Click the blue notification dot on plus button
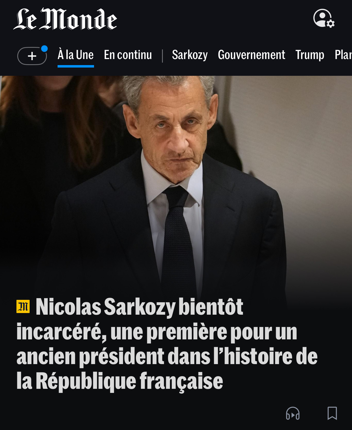Screen dimensions: 352x430 tap(44, 49)
